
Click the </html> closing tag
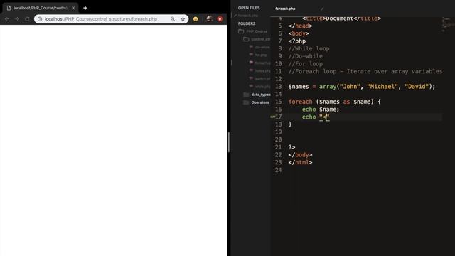coord(300,163)
